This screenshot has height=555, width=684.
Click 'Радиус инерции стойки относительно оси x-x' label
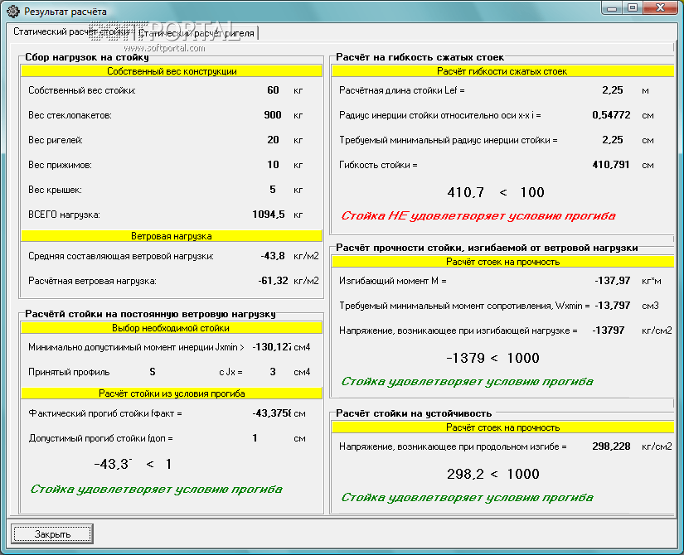coord(440,115)
